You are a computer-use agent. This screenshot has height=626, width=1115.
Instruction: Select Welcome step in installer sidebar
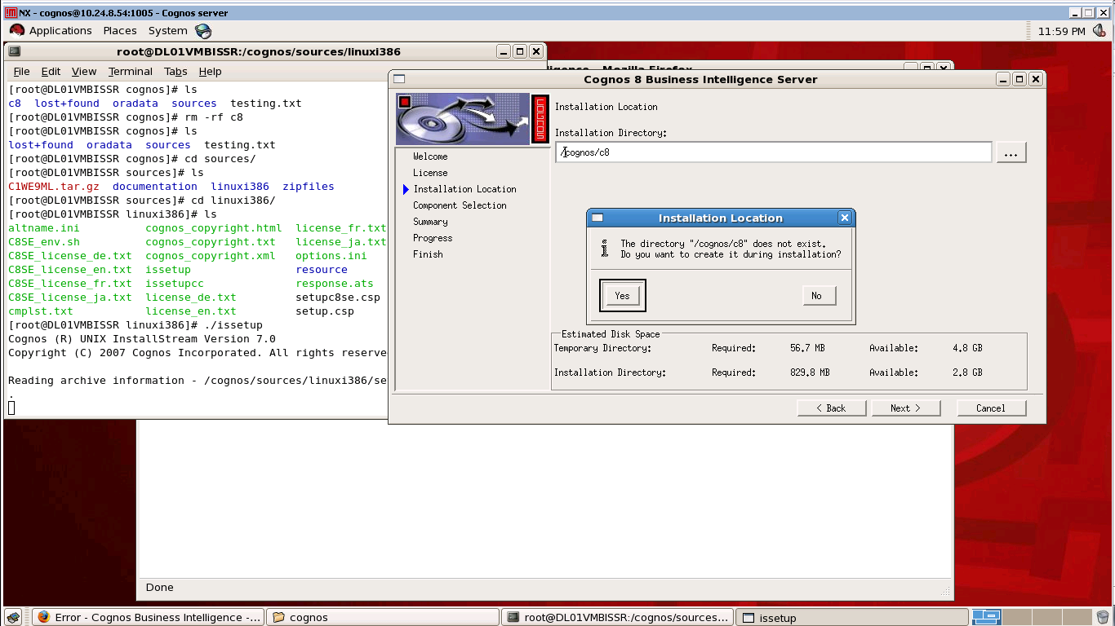pyautogui.click(x=430, y=156)
